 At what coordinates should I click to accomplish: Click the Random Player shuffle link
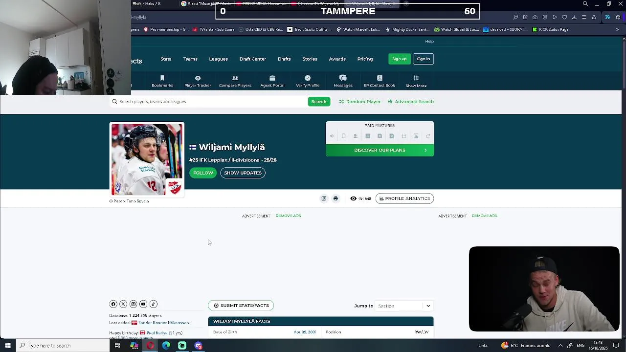point(360,102)
